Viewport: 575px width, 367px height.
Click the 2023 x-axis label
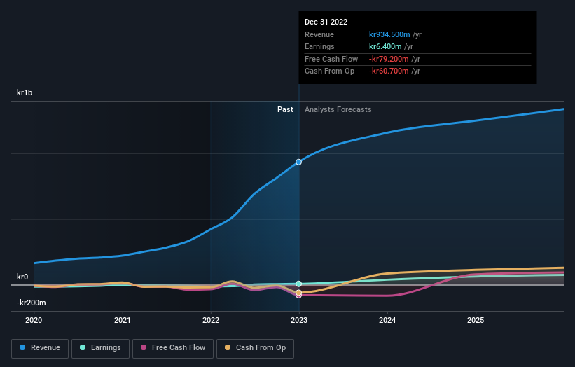coord(299,321)
